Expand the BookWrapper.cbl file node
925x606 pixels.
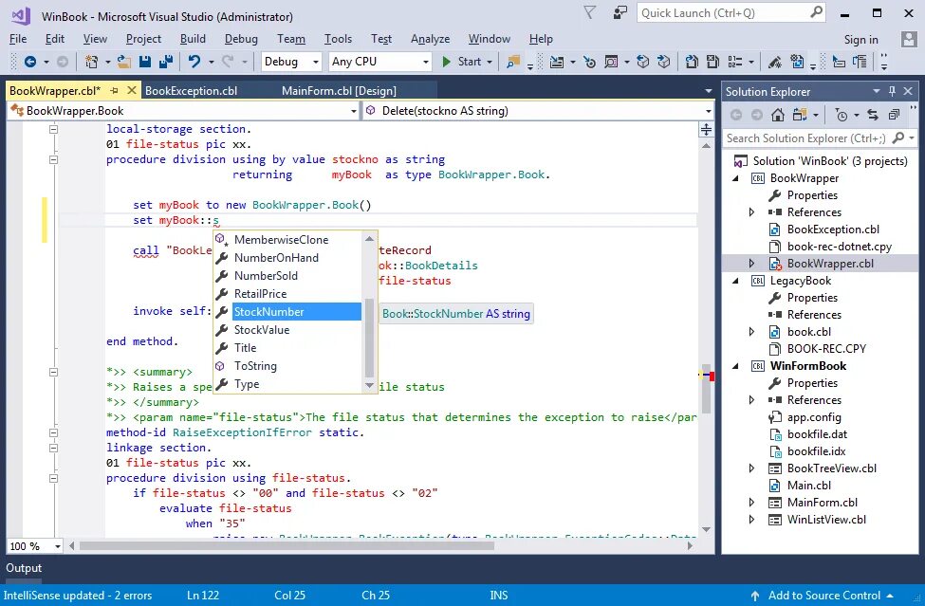tap(751, 264)
